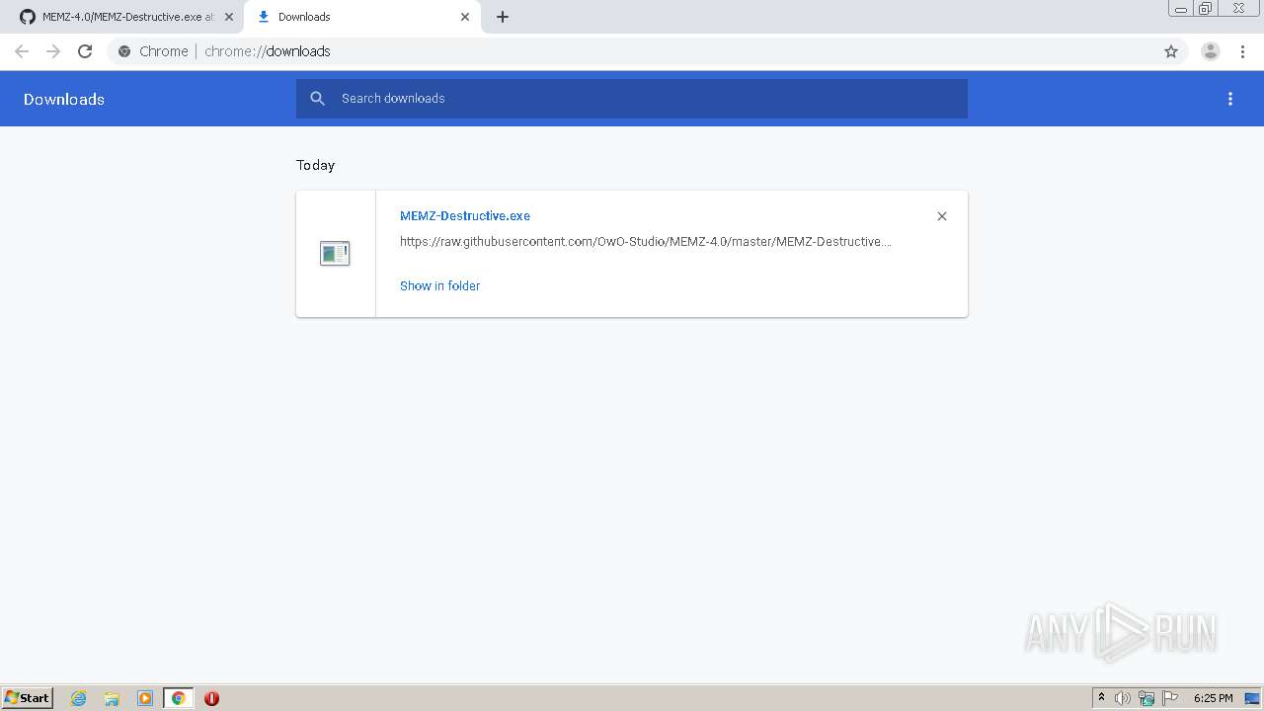Open the MEMZ-Destructive.exe file link

(465, 216)
